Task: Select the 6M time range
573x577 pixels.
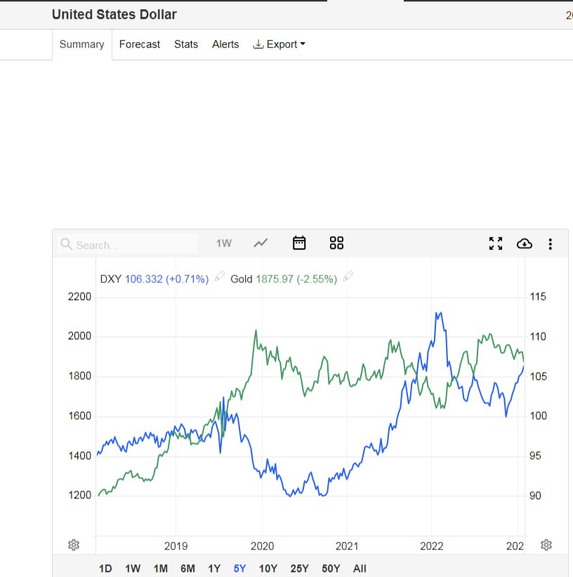Action: [x=187, y=569]
